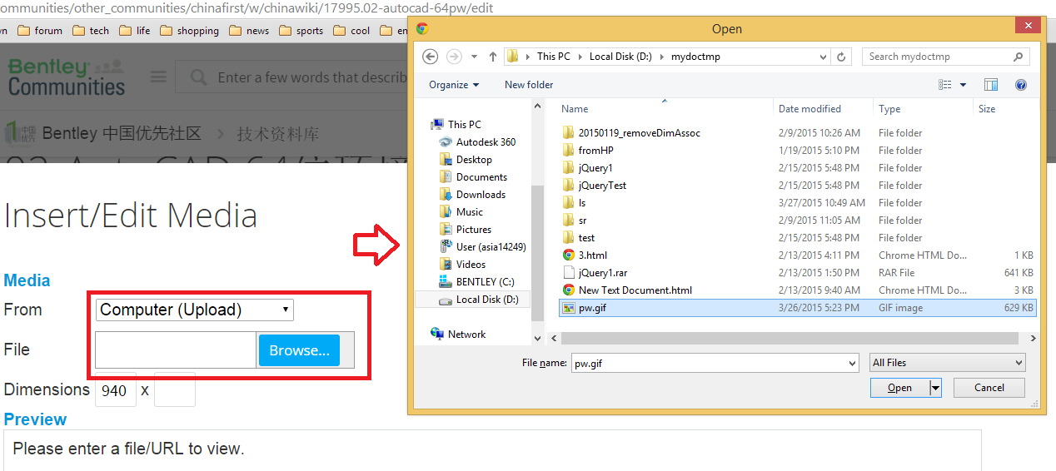Refresh the mydoctmp folder listing

[x=842, y=57]
